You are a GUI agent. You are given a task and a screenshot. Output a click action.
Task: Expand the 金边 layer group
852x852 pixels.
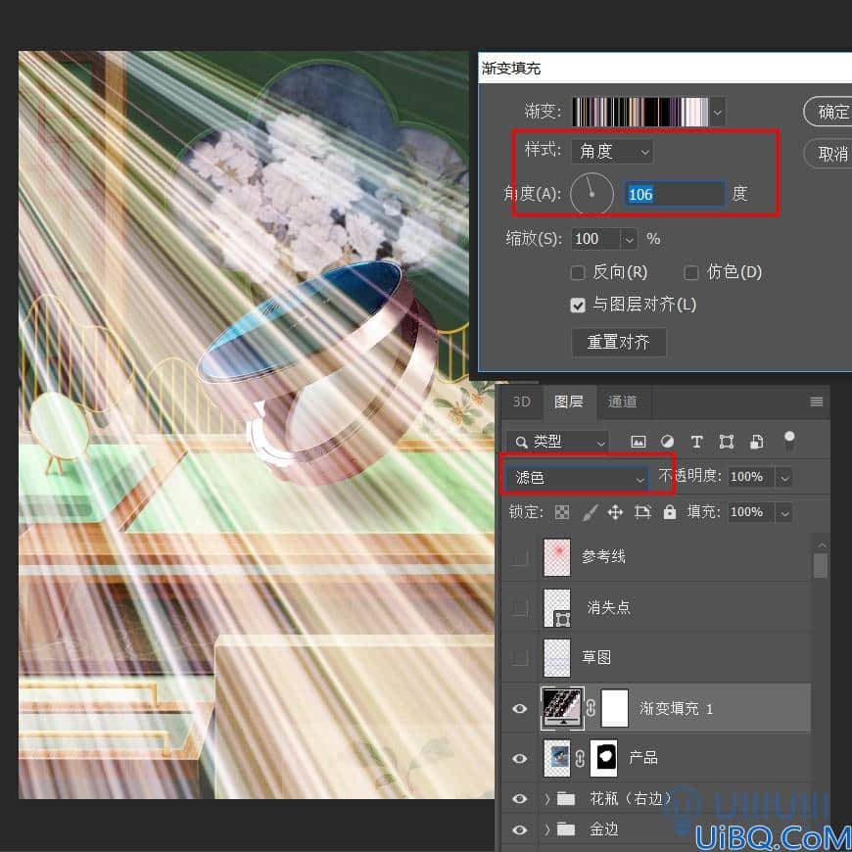tap(547, 828)
